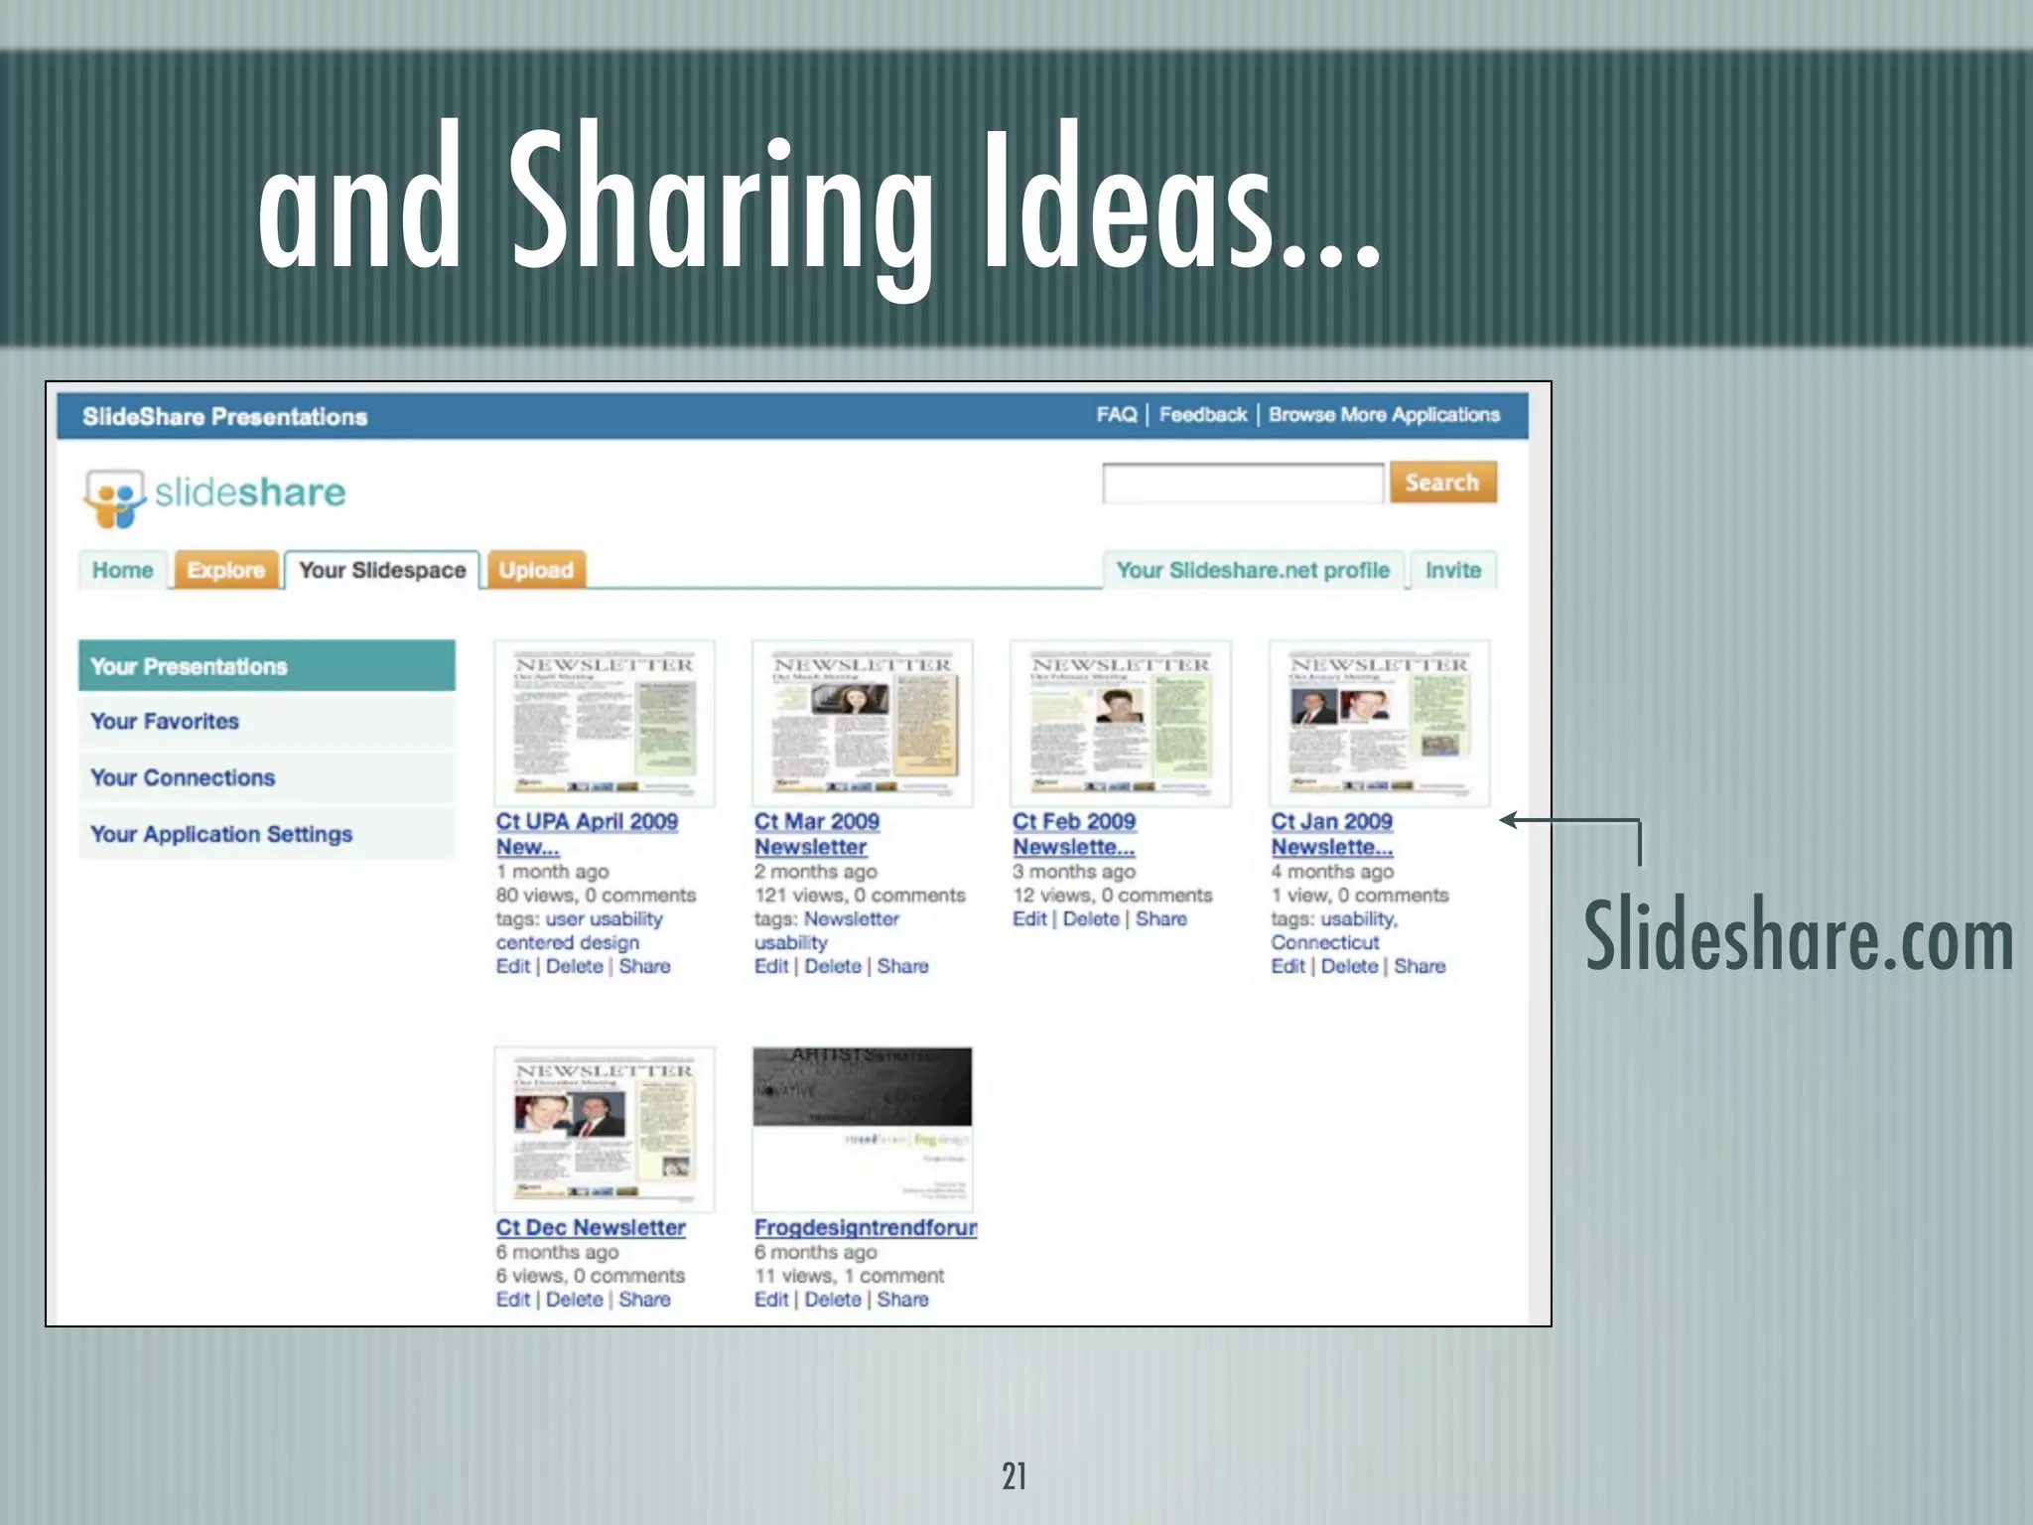Click the SlideShare logo icon
The image size is (2033, 1525).
(x=114, y=497)
